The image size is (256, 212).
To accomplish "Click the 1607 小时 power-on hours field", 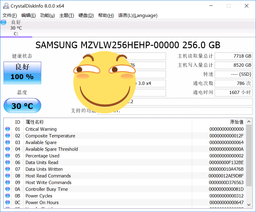I will pyautogui.click(x=234, y=93).
